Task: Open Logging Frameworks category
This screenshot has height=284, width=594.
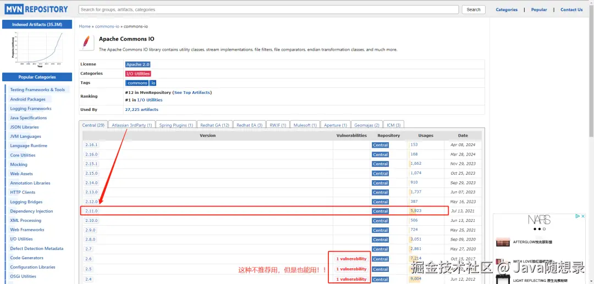Action: [x=31, y=109]
